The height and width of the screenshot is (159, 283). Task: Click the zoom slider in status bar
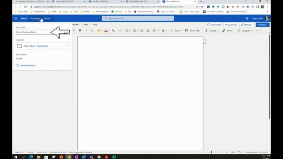point(215,152)
